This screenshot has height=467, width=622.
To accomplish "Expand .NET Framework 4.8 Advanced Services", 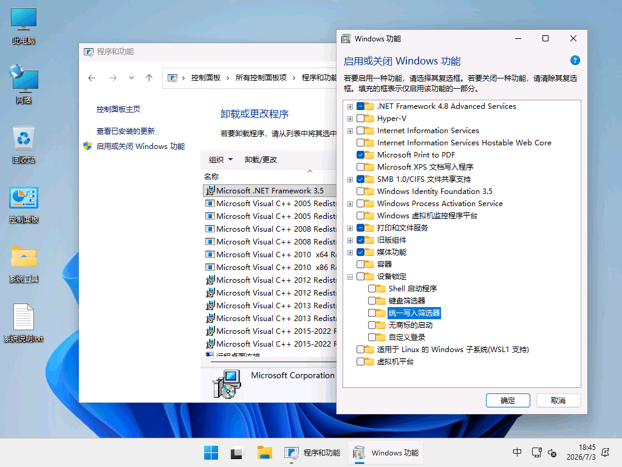I will (x=350, y=106).
